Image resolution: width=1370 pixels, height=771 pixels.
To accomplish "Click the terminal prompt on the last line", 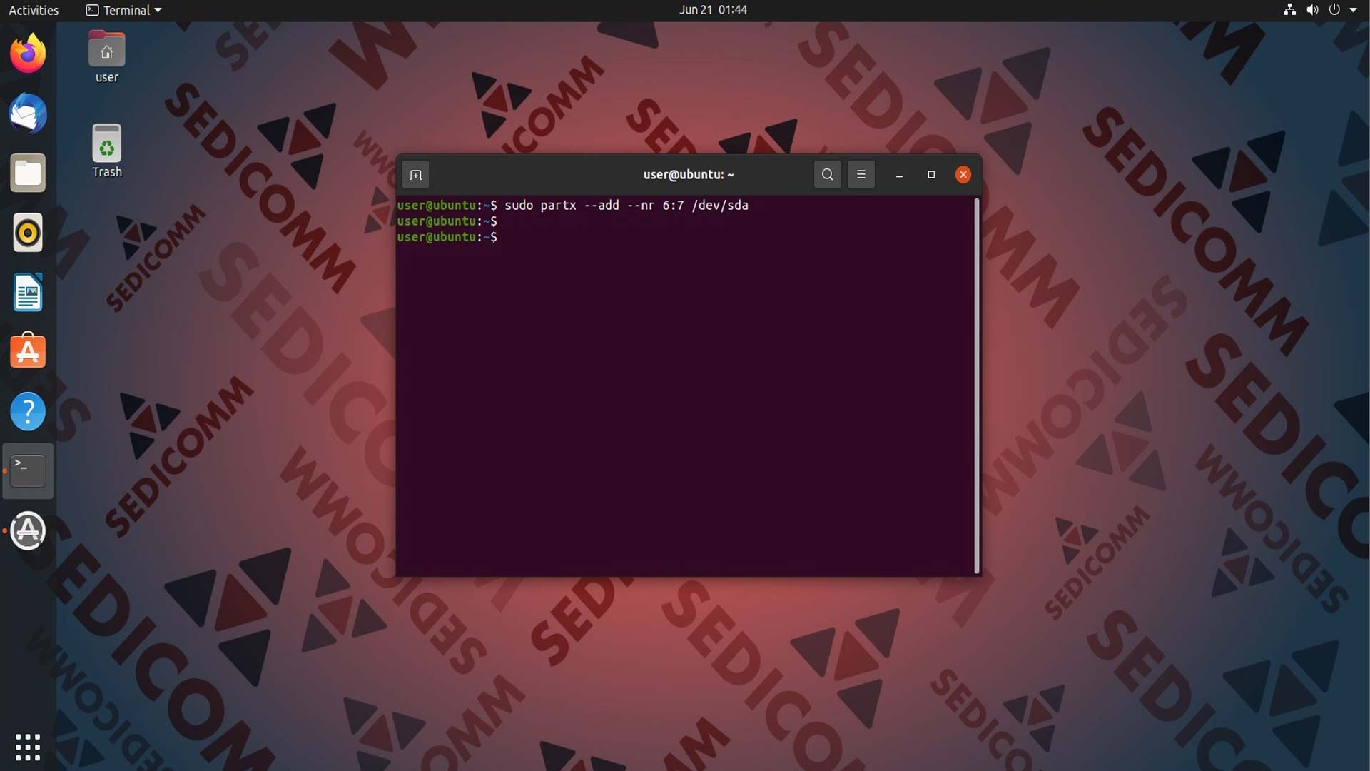I will tap(447, 237).
